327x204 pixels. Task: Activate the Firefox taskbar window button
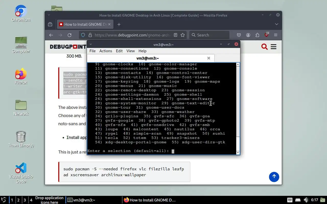tap(149, 200)
